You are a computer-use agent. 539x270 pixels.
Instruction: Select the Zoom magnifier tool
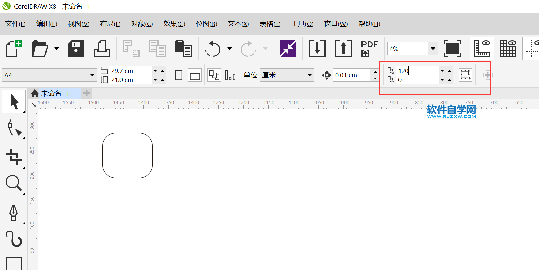tap(14, 184)
